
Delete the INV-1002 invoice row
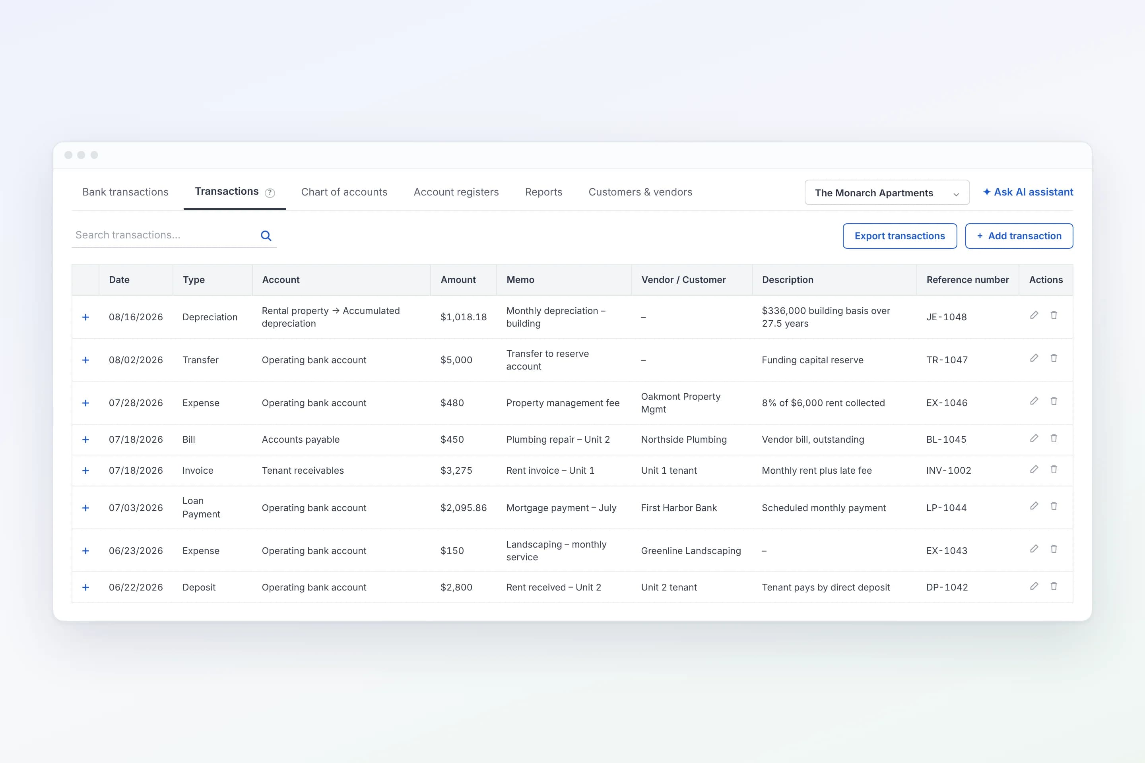click(x=1054, y=470)
